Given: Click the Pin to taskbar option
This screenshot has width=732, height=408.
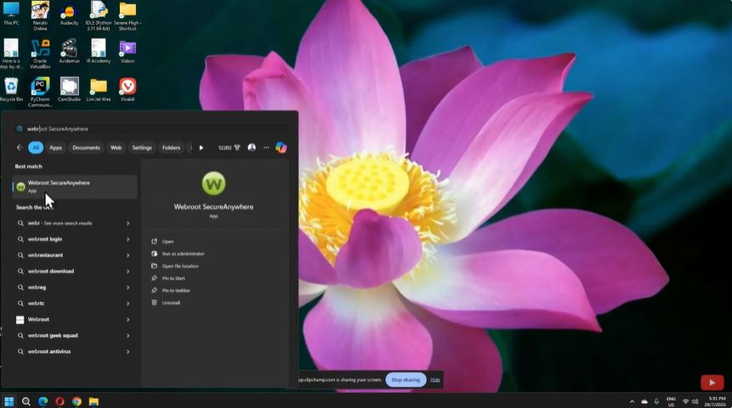Looking at the screenshot, I should pos(176,290).
